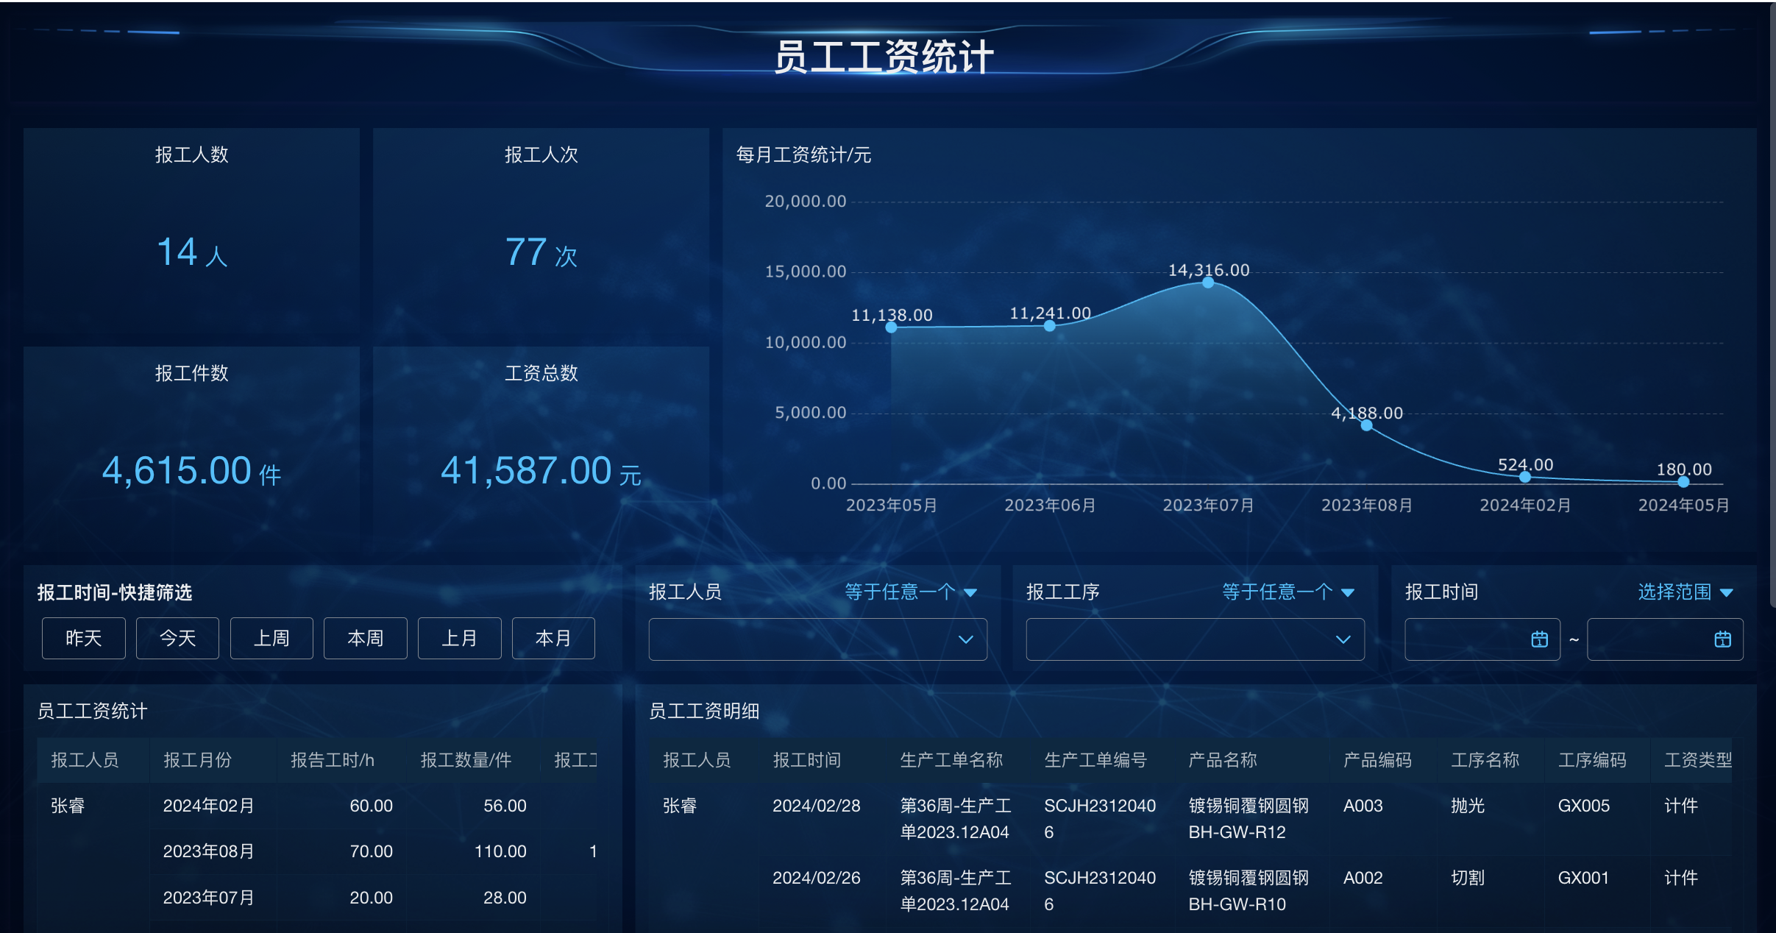Open 报工人员 condition dropdown 等于任意一个
This screenshot has width=1776, height=933.
point(911,592)
